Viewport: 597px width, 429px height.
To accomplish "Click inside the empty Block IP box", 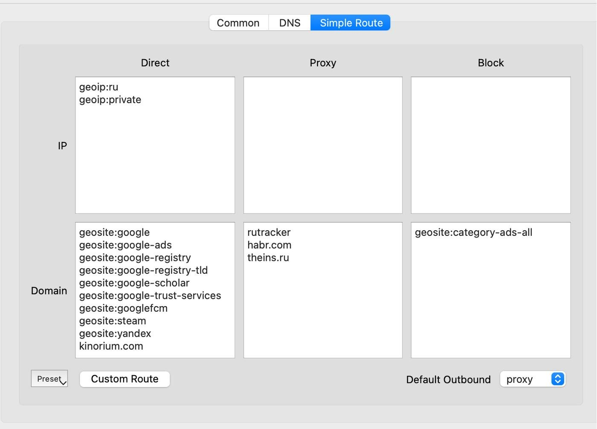I will tap(490, 145).
